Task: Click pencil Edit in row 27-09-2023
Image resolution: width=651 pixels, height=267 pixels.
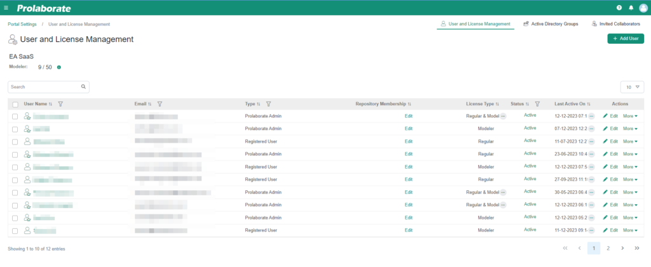Action: (611, 179)
